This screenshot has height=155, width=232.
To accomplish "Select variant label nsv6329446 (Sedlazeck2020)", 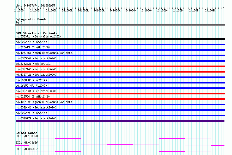I will 36,107.
